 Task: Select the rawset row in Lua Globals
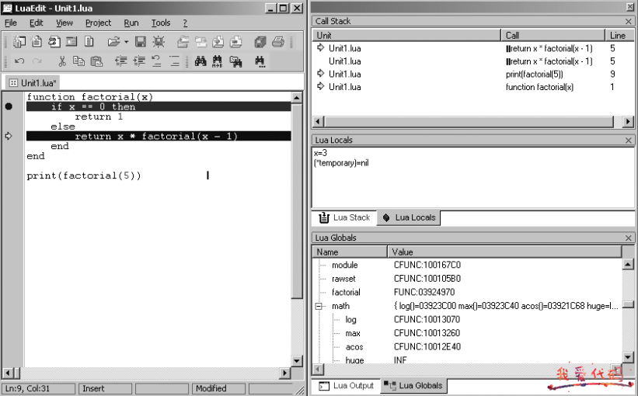(468, 279)
